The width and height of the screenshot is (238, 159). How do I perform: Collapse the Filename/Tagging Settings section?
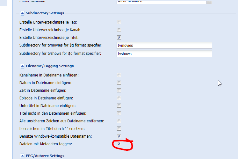pos(22,66)
